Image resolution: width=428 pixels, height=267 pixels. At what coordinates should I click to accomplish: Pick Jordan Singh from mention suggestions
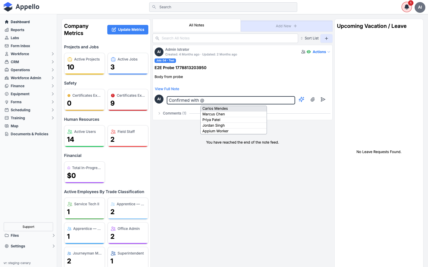click(x=234, y=125)
